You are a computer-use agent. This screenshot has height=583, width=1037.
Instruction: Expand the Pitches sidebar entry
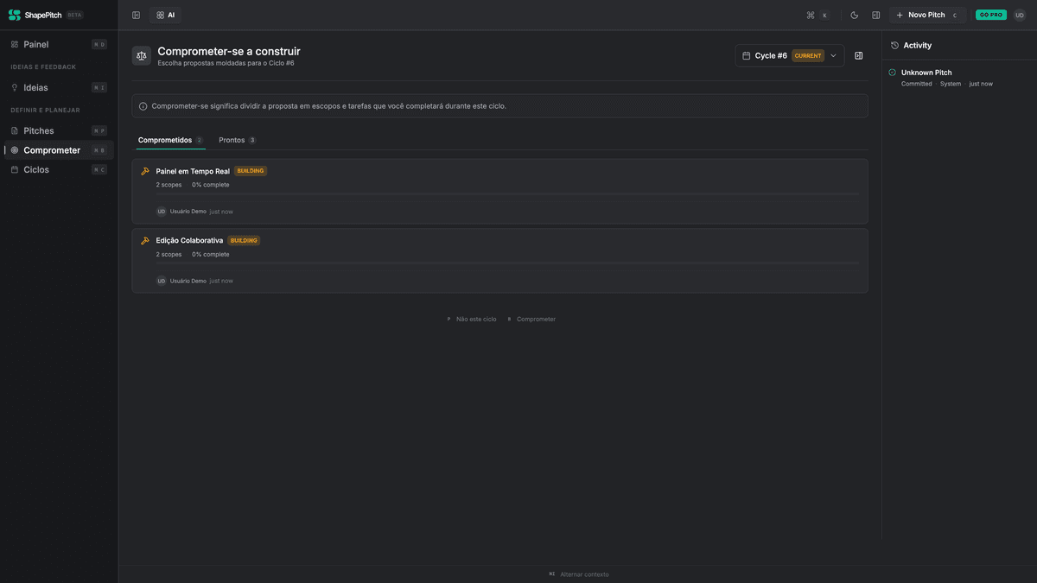click(38, 130)
